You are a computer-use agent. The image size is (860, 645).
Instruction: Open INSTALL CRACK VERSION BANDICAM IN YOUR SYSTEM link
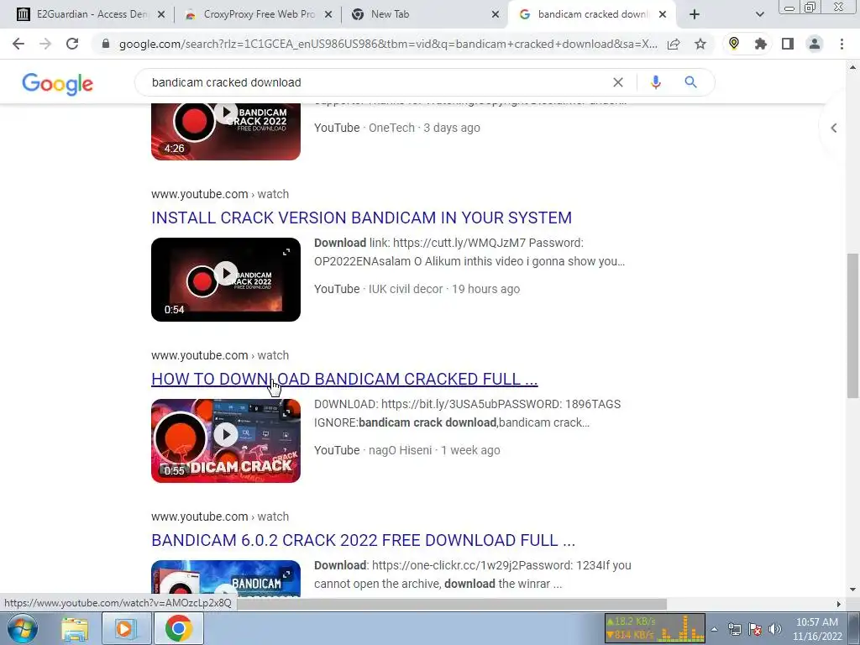361,218
